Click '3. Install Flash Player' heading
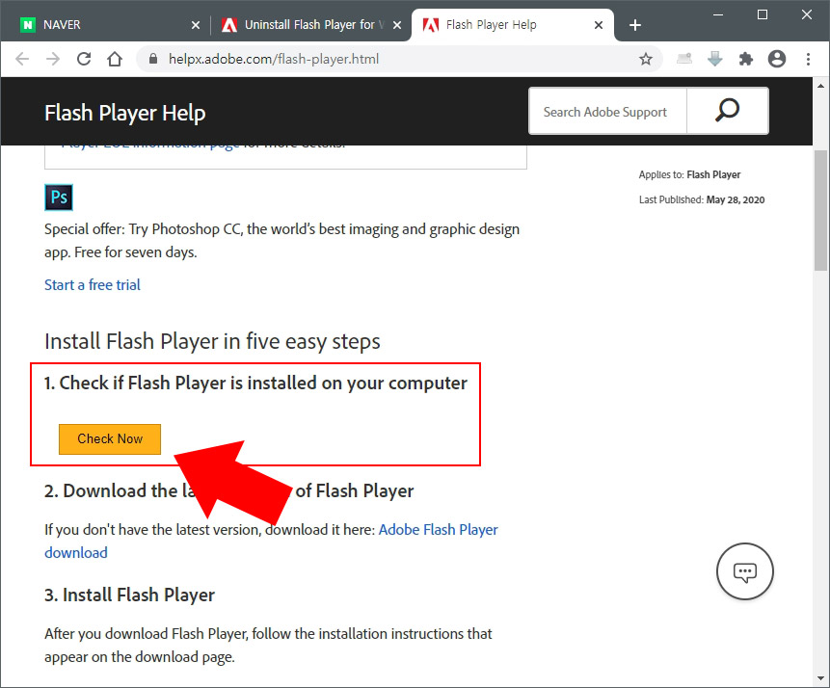The width and height of the screenshot is (830, 688). (130, 595)
